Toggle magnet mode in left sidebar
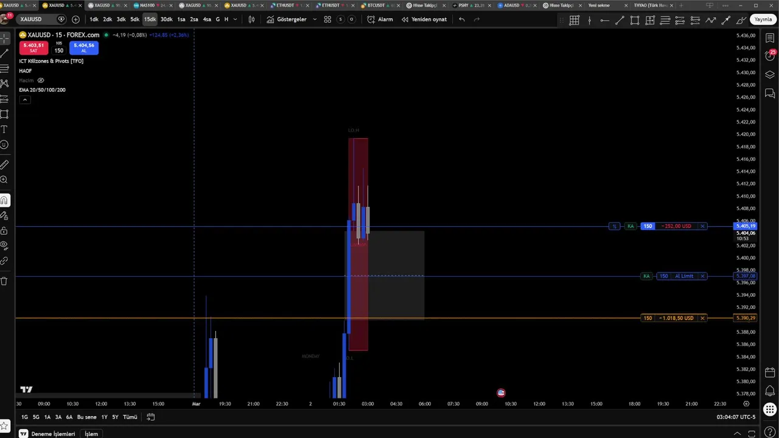779x438 pixels. (x=4, y=200)
